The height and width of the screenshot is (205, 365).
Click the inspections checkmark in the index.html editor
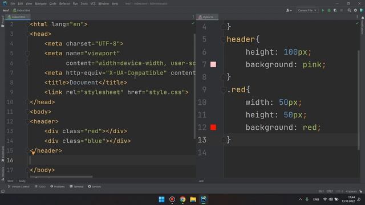point(193,23)
